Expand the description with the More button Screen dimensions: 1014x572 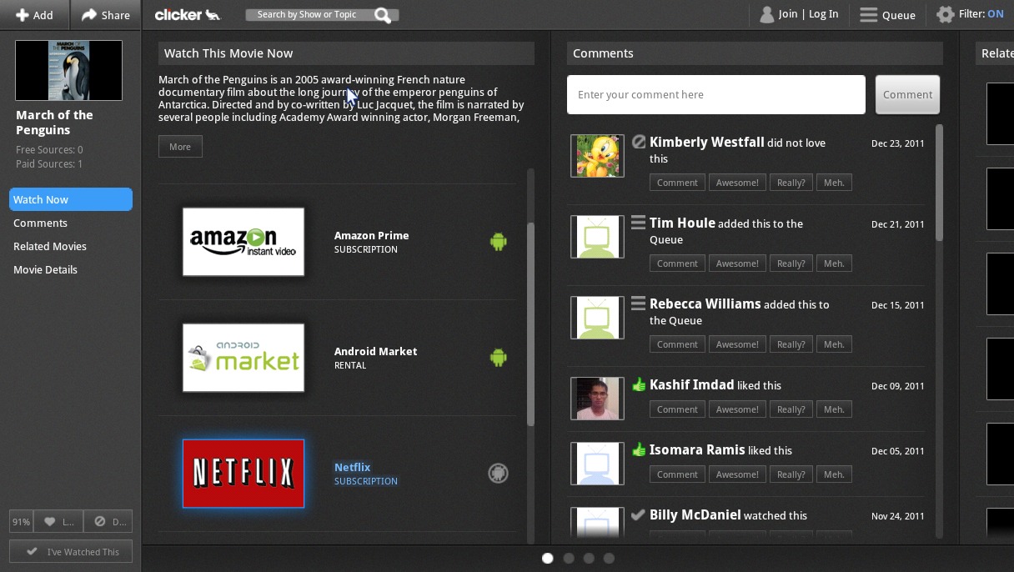tap(180, 147)
